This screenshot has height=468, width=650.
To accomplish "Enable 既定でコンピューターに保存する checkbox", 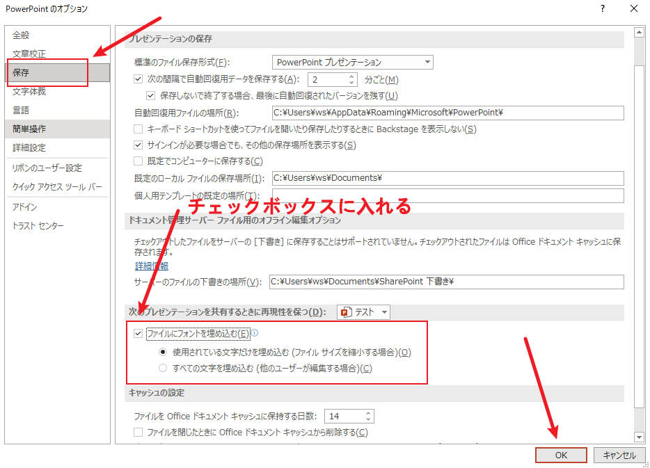I will click(x=136, y=161).
